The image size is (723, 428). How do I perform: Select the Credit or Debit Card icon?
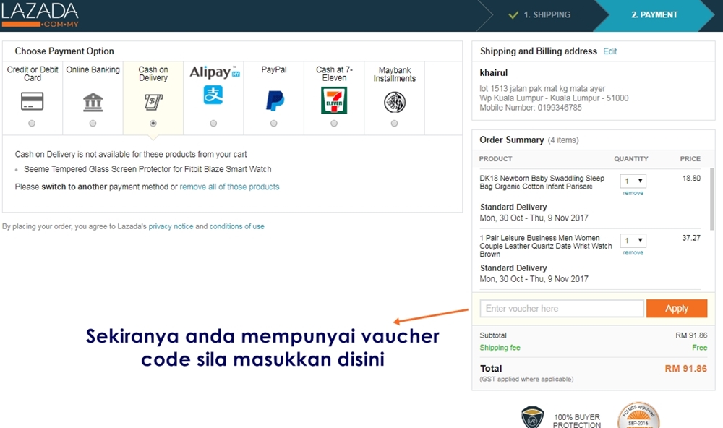32,101
